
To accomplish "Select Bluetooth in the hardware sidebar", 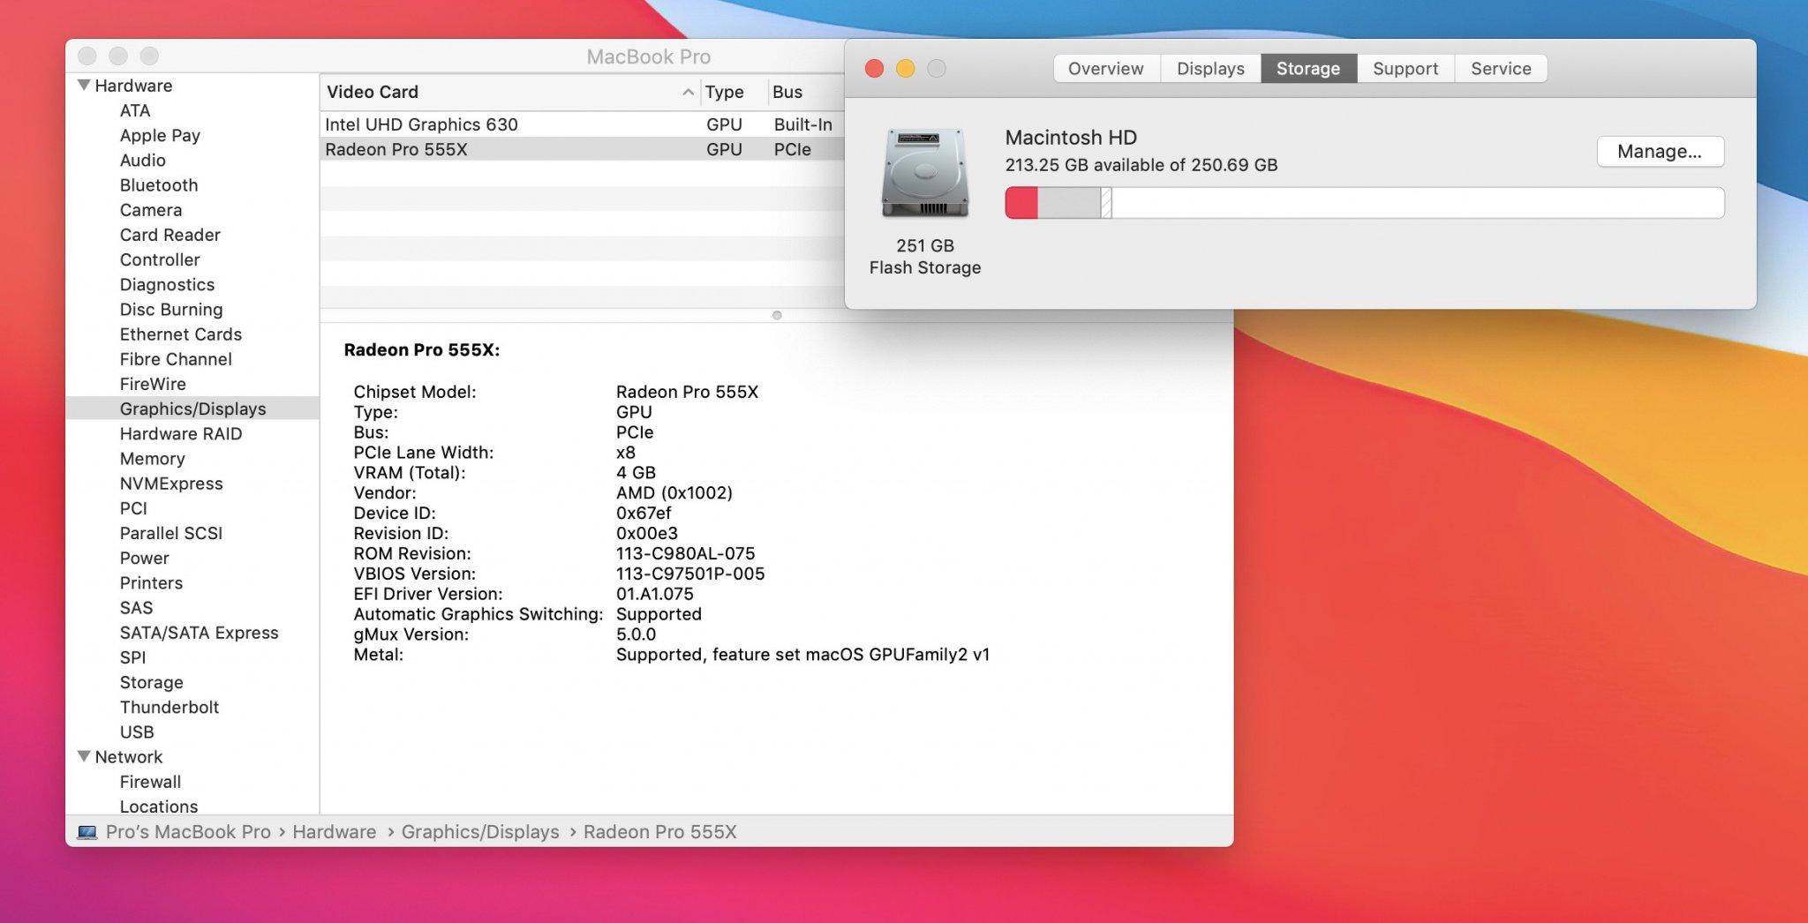I will coord(159,185).
